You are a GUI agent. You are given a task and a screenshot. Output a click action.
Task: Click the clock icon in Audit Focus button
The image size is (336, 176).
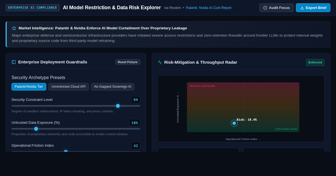265,8
